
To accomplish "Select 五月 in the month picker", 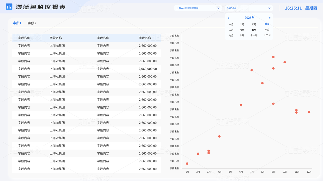I will 231,30.
